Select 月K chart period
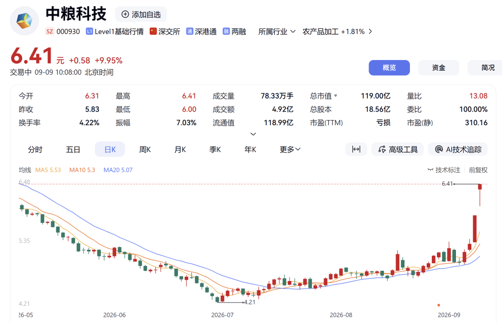 point(180,149)
